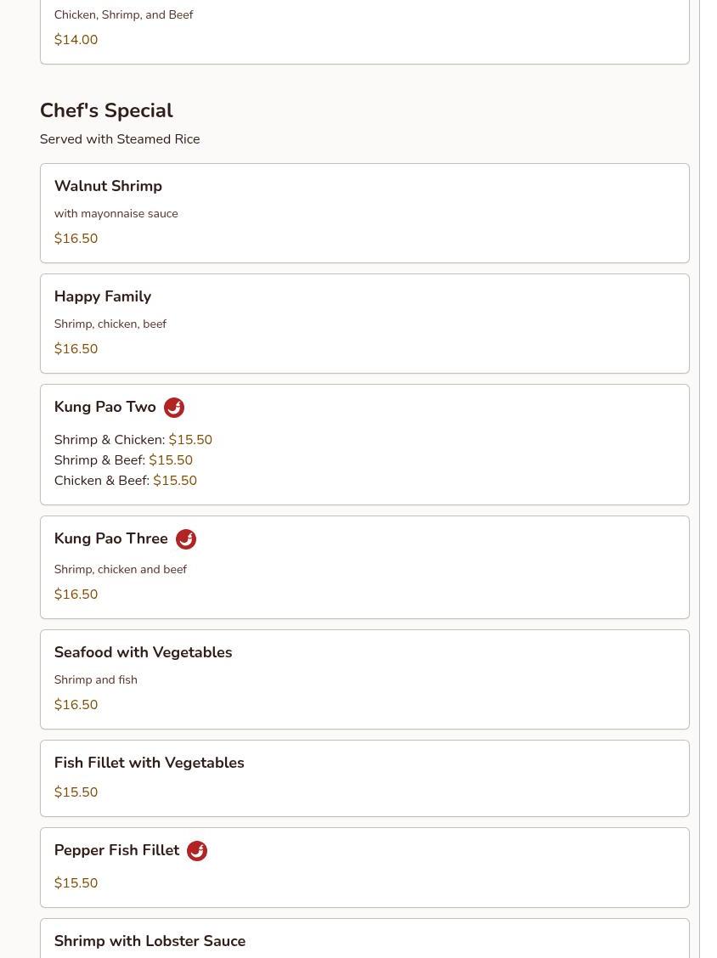Click the "Served with Steamed Rice" subtitle
This screenshot has width=717, height=958.
pyautogui.click(x=120, y=139)
